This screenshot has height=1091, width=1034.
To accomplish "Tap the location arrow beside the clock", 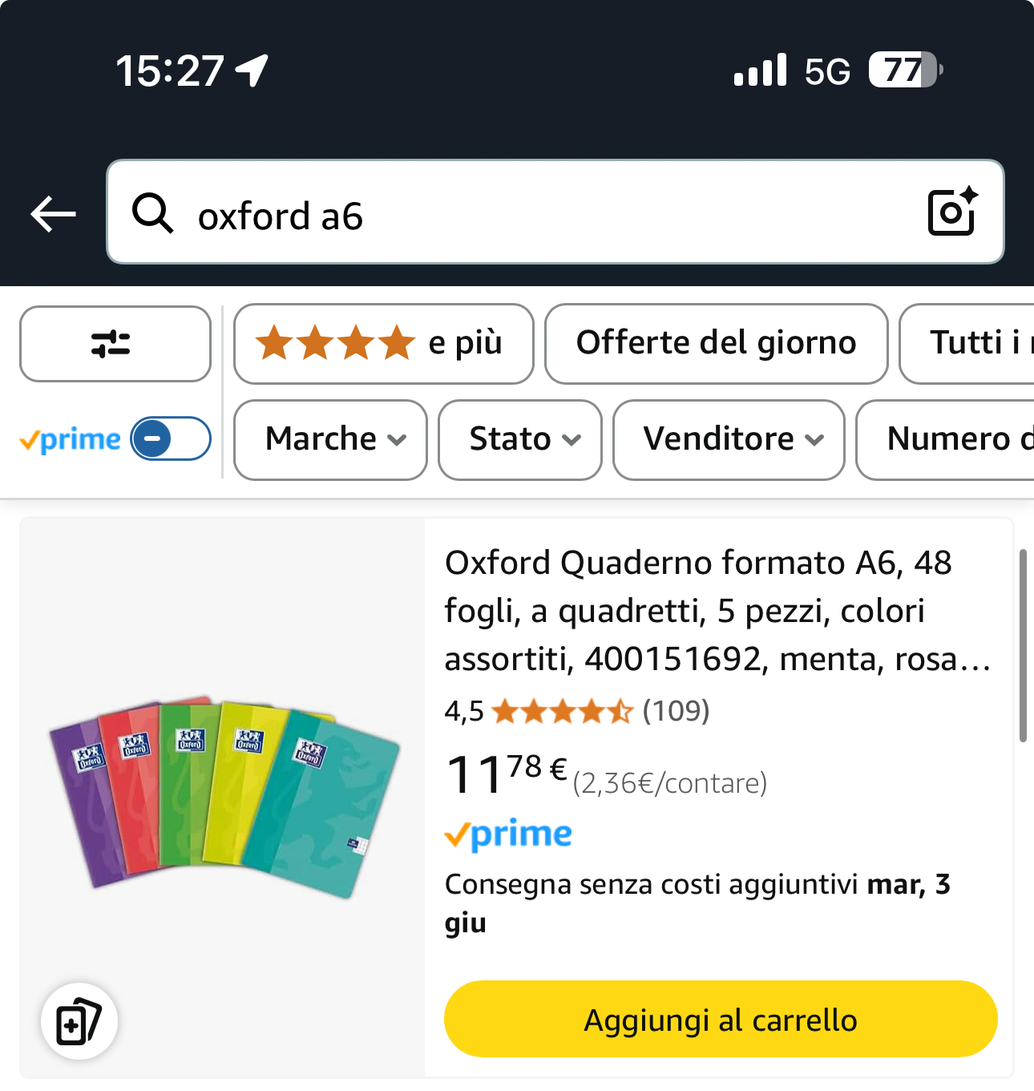I will [x=252, y=71].
